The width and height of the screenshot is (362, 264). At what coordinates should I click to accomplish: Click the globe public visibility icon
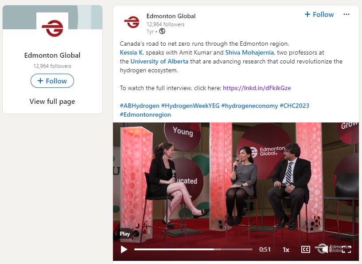tap(162, 31)
